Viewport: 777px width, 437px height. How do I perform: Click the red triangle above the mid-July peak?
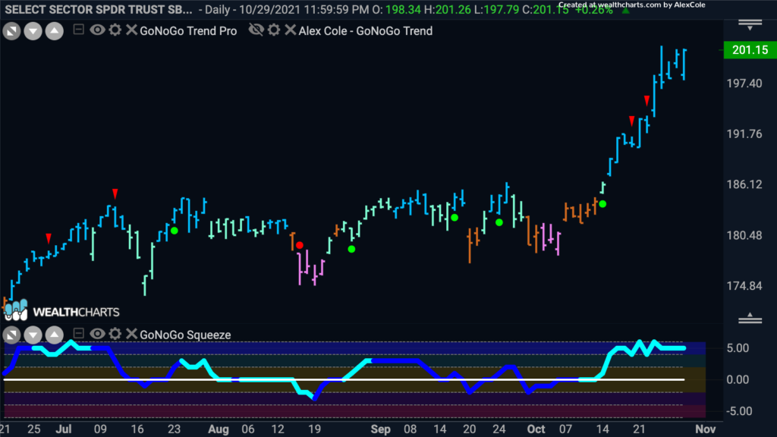pyautogui.click(x=115, y=193)
